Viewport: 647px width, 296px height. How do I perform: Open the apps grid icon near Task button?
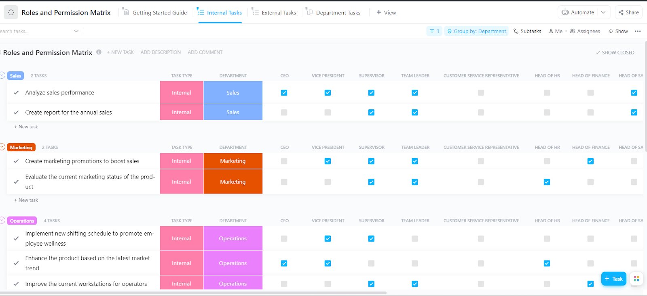(x=636, y=279)
